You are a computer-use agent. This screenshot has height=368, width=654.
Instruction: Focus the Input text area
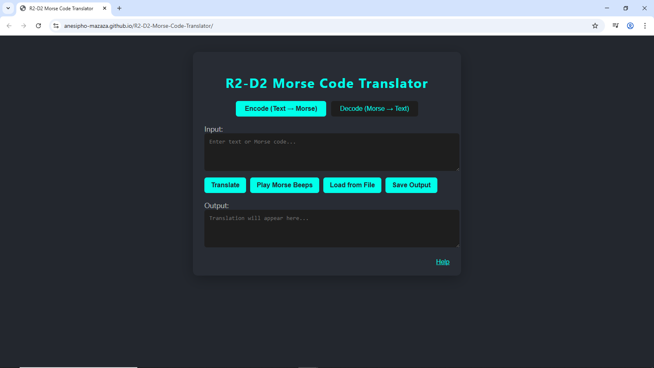tap(332, 152)
